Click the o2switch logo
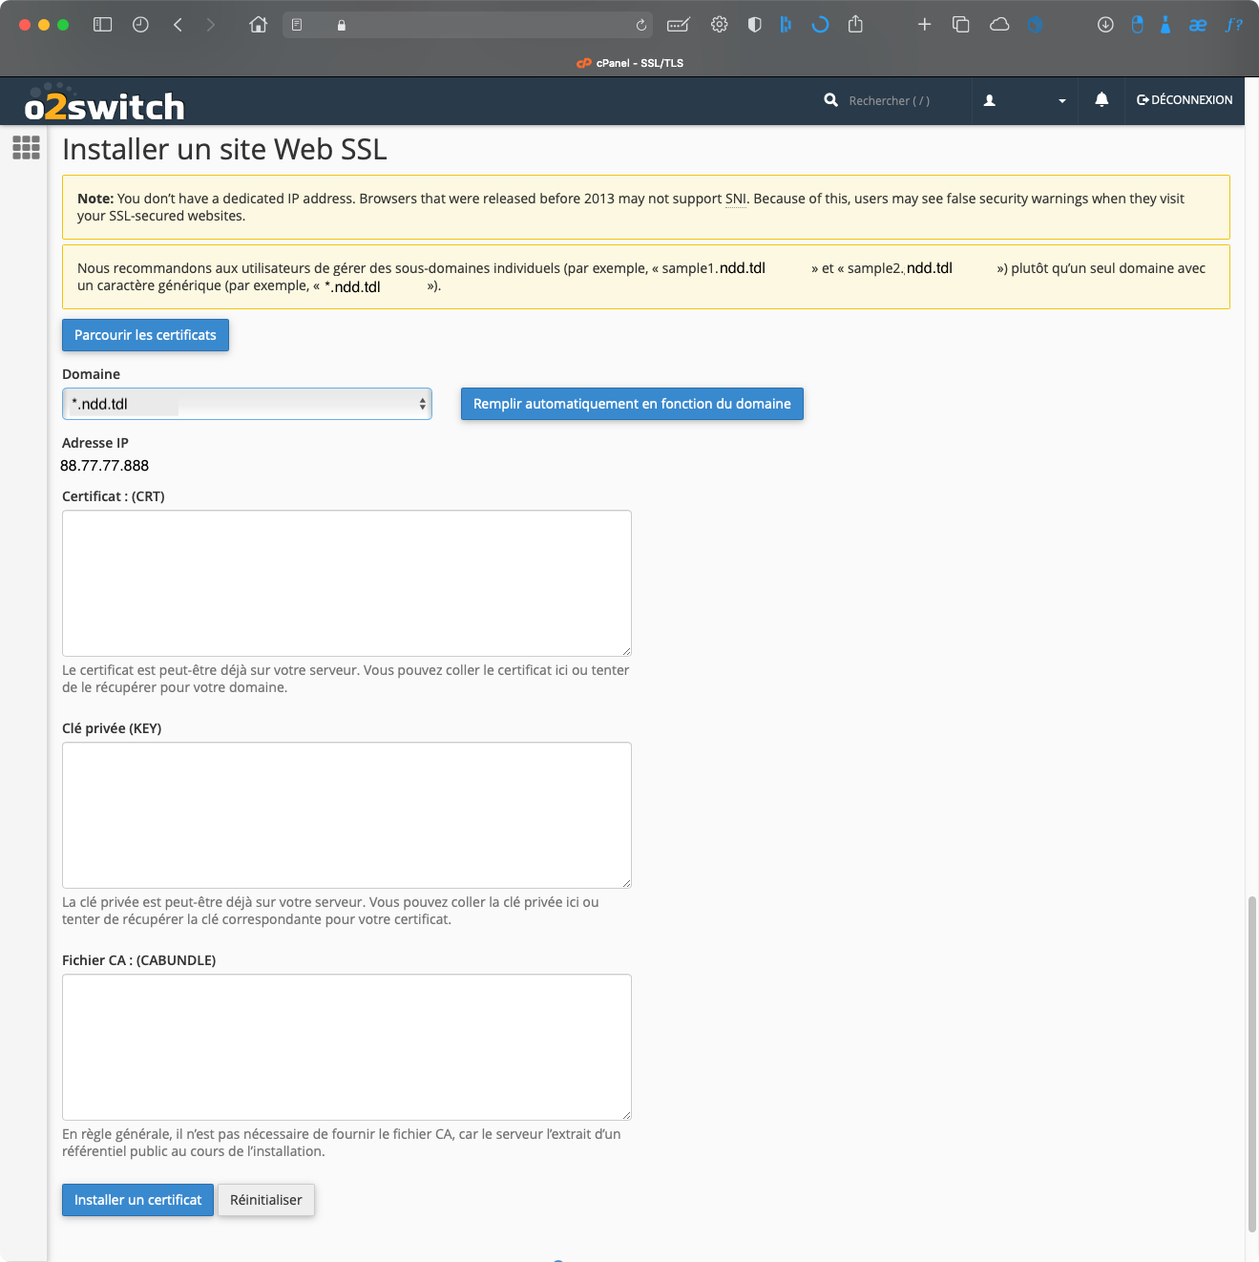 (105, 104)
